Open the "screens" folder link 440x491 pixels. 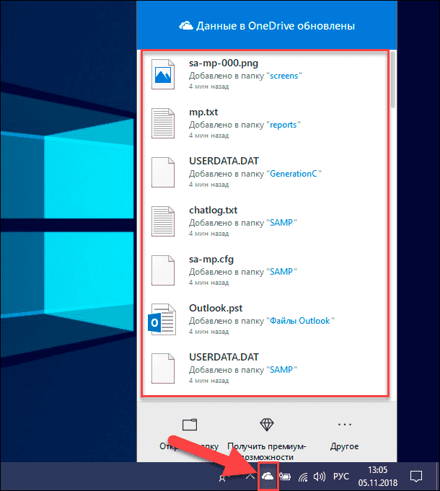(x=284, y=76)
